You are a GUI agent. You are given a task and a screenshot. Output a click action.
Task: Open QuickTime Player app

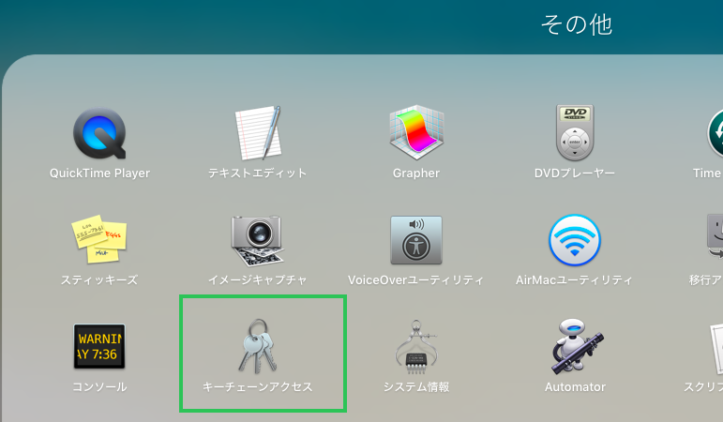point(99,134)
